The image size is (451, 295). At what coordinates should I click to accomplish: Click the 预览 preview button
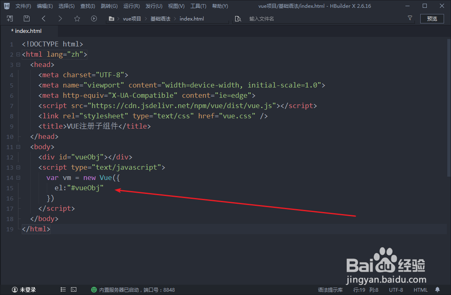[x=432, y=19]
